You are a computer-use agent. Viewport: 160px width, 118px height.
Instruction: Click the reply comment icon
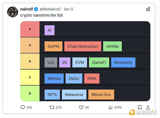pos(23,107)
